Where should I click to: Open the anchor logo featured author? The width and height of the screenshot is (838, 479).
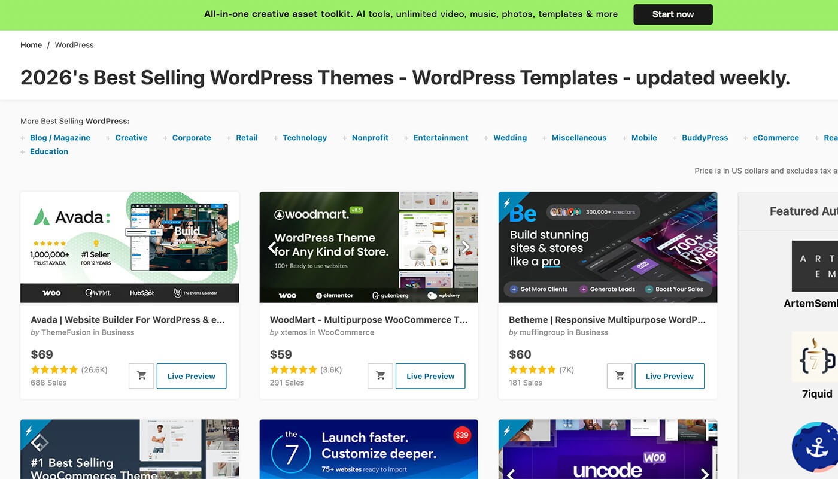pyautogui.click(x=815, y=447)
